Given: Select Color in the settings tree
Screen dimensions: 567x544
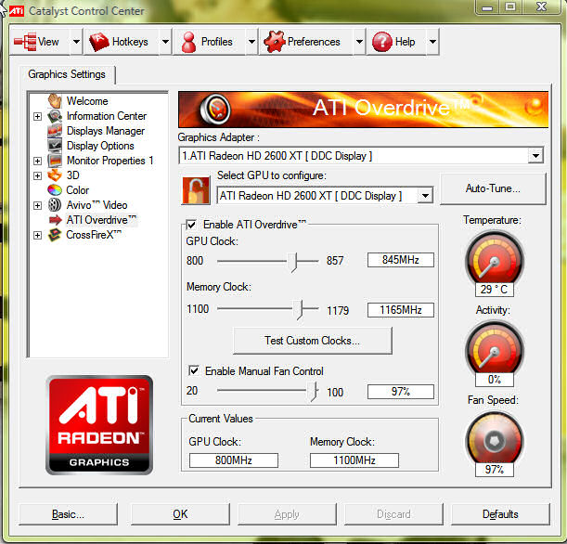Looking at the screenshot, I should (77, 190).
